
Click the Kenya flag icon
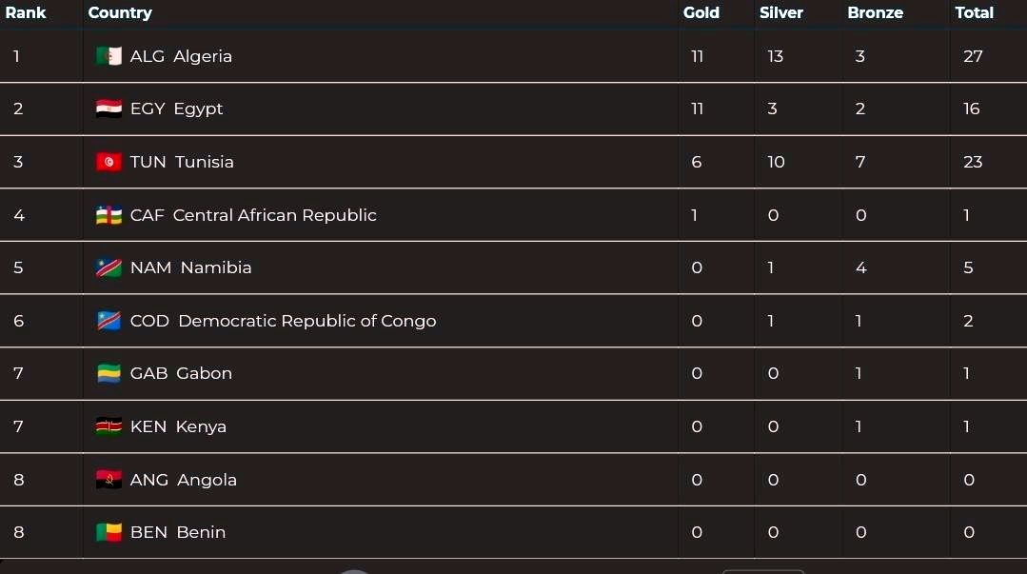pyautogui.click(x=109, y=426)
